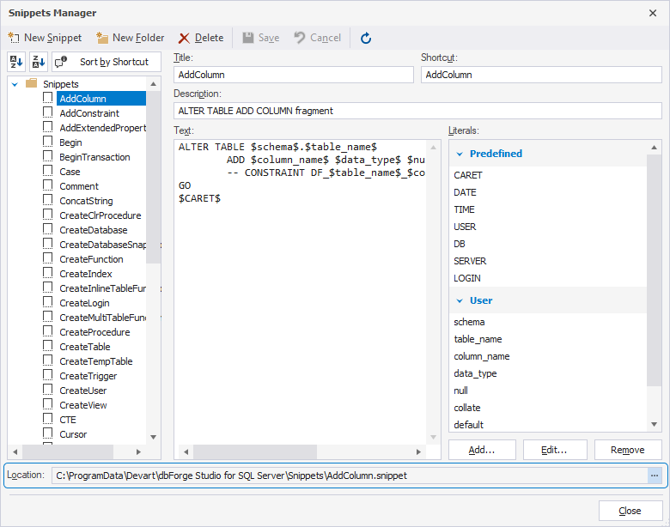Select the CreateTempTable snippet
The height and width of the screenshot is (527, 670).
(96, 361)
